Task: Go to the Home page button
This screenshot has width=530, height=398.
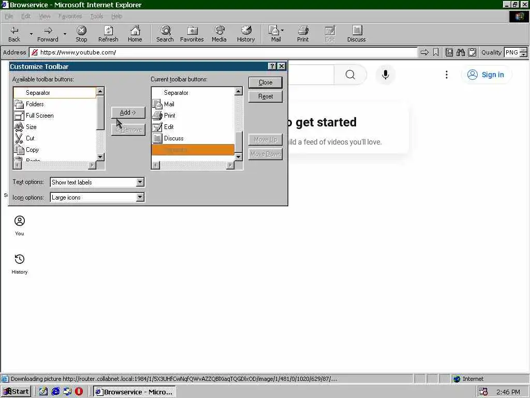Action: click(x=135, y=34)
